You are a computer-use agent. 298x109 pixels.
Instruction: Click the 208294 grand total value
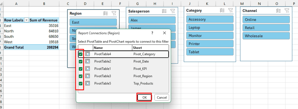point(53,47)
